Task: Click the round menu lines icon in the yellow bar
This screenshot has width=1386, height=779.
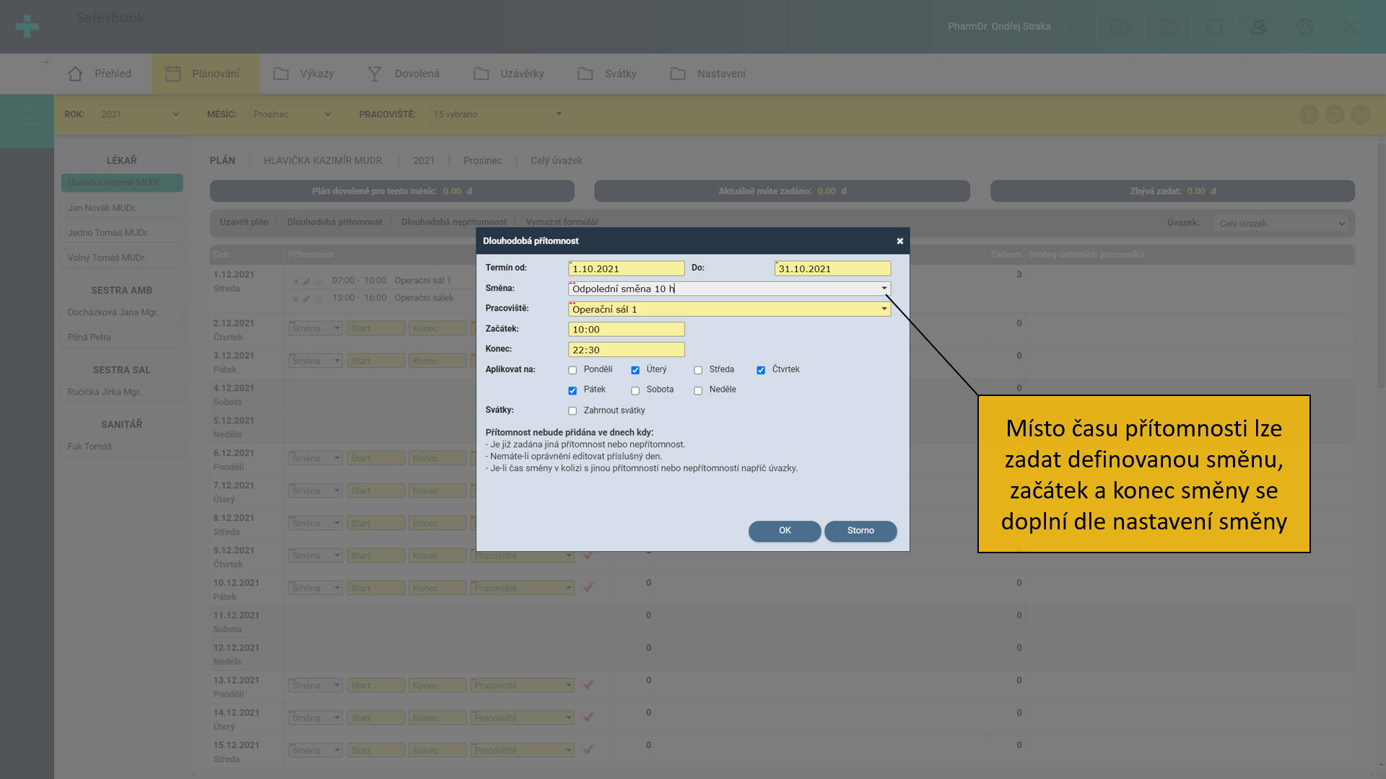Action: (x=1360, y=115)
